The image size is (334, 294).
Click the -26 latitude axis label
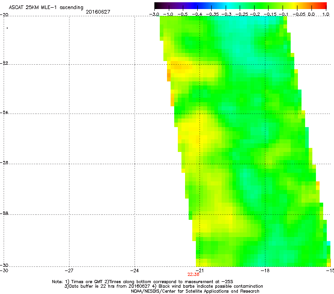click(4, 163)
